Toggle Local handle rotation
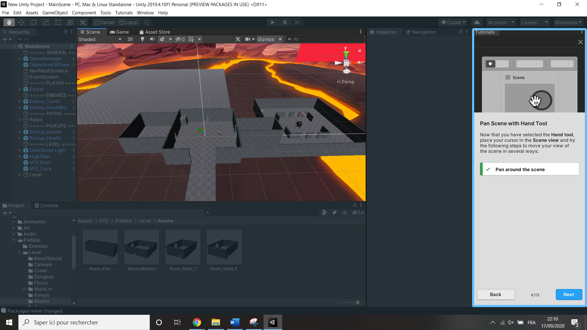The image size is (587, 330). [129, 22]
